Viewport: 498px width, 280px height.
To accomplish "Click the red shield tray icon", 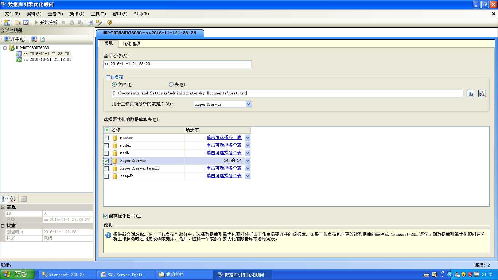I will tap(470, 275).
